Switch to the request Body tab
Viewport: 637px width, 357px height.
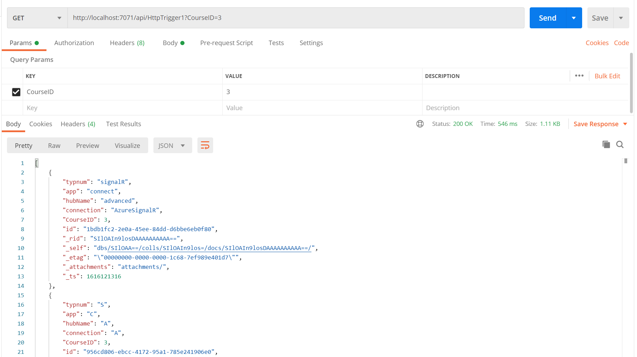click(173, 43)
